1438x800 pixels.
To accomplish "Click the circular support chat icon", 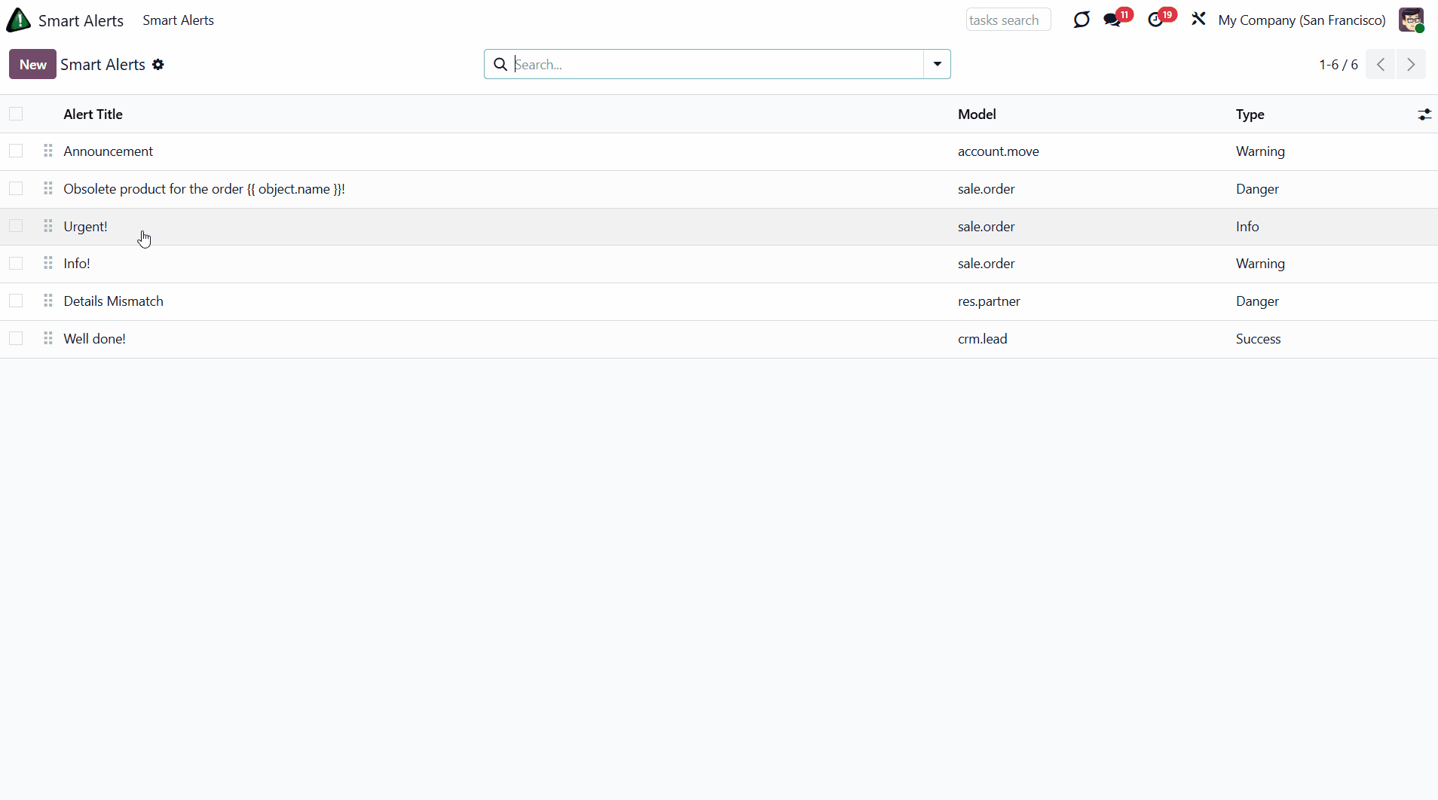I will tap(1082, 20).
